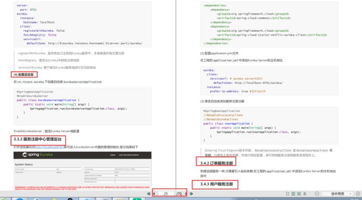362x200 pixels.
Task: Click the spring-cloud-commons artifactId line
Action: coord(253,18)
